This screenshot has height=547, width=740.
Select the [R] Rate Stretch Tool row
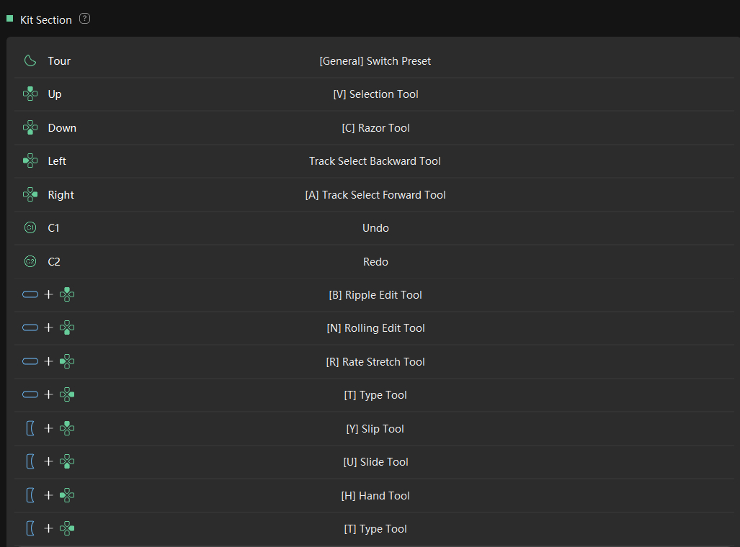click(x=374, y=362)
